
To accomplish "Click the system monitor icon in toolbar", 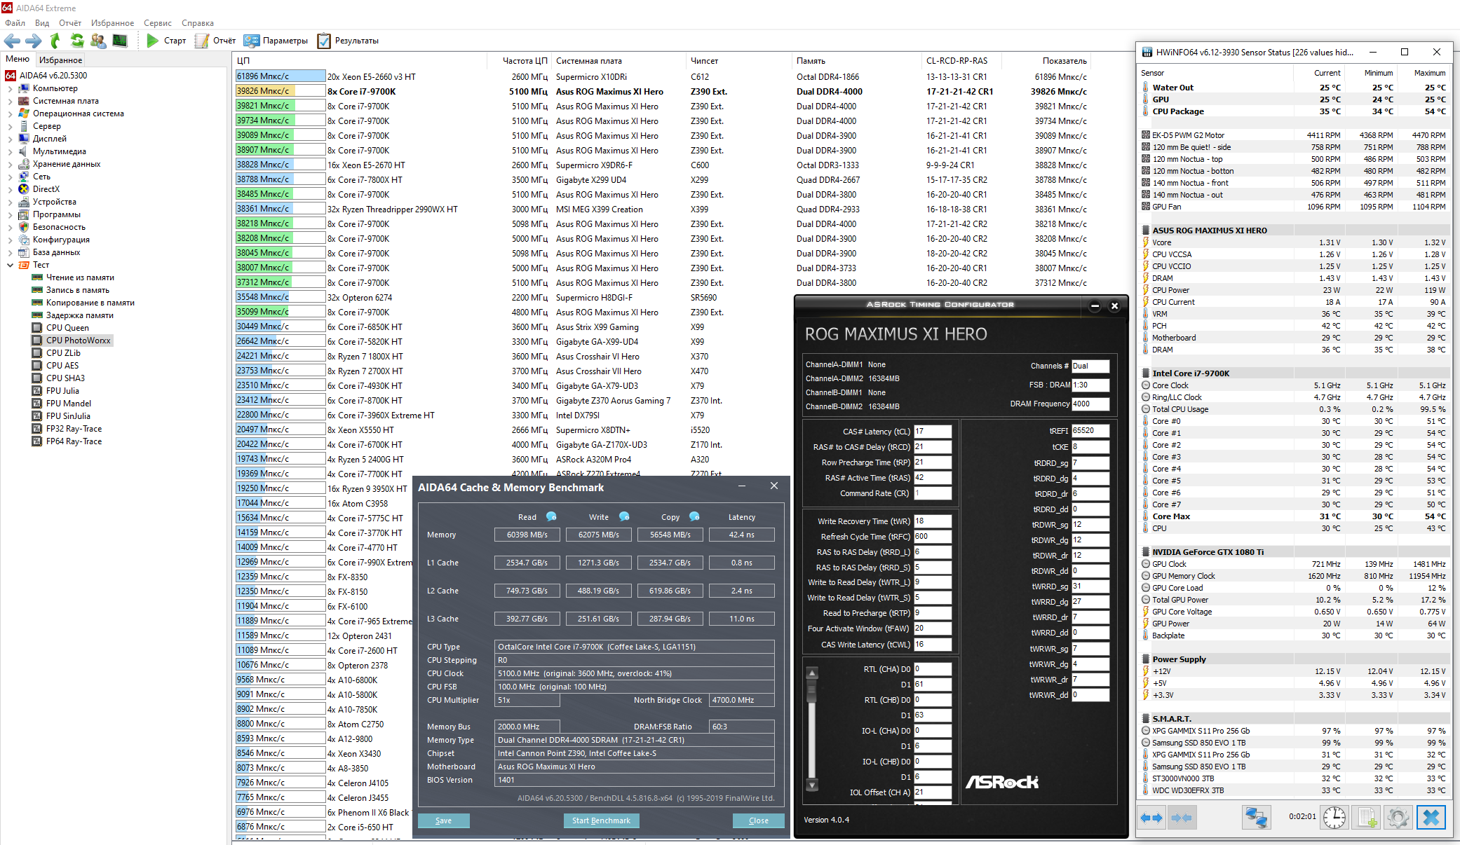I will 120,41.
